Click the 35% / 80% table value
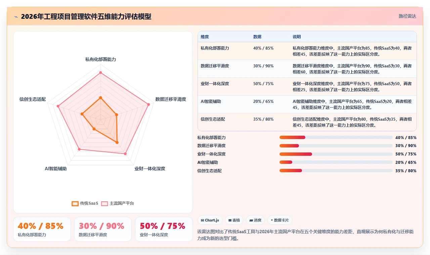This screenshot has height=255, width=430. [263, 119]
